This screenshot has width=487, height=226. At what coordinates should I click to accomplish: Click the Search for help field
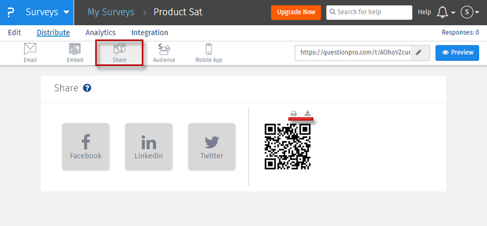tap(368, 12)
